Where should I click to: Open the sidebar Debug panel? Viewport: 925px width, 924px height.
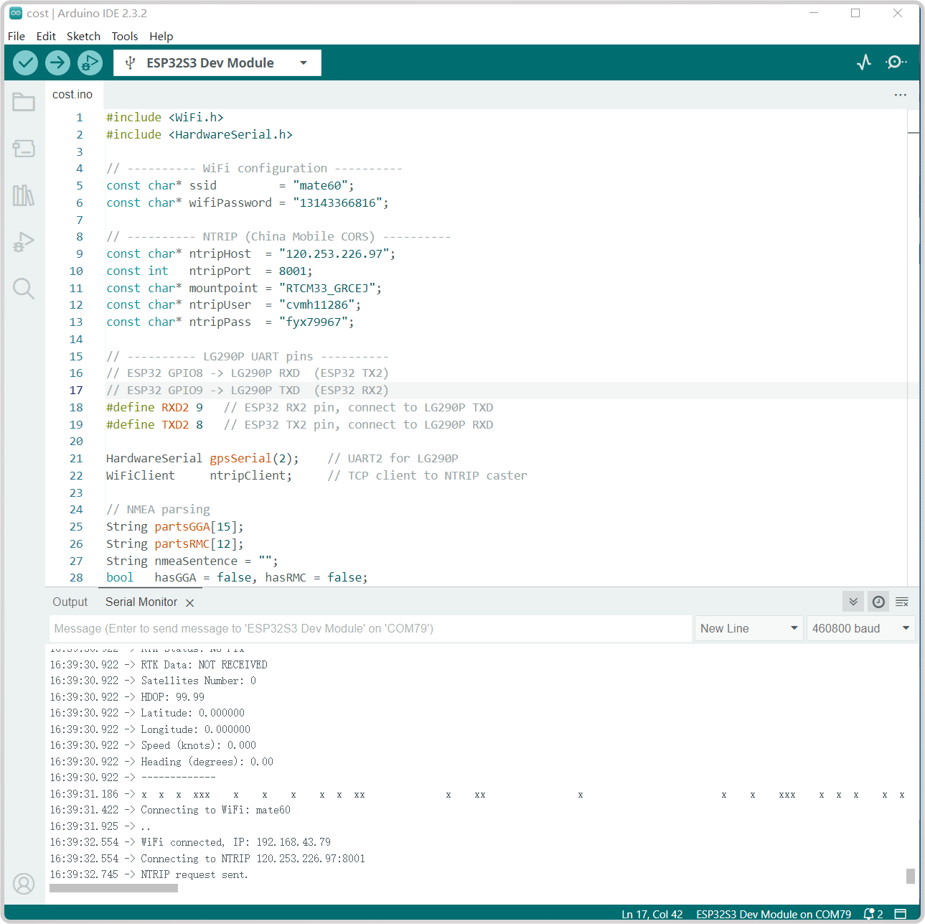[24, 242]
